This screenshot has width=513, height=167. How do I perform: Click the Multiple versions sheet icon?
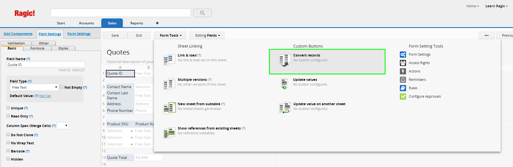point(169,84)
